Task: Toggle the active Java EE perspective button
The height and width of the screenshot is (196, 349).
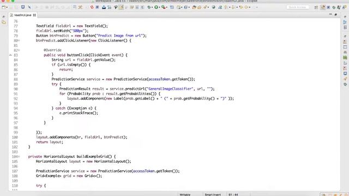Action: [323, 7]
